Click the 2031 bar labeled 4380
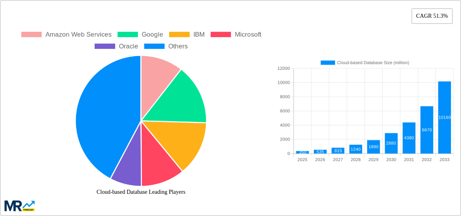 [409, 138]
